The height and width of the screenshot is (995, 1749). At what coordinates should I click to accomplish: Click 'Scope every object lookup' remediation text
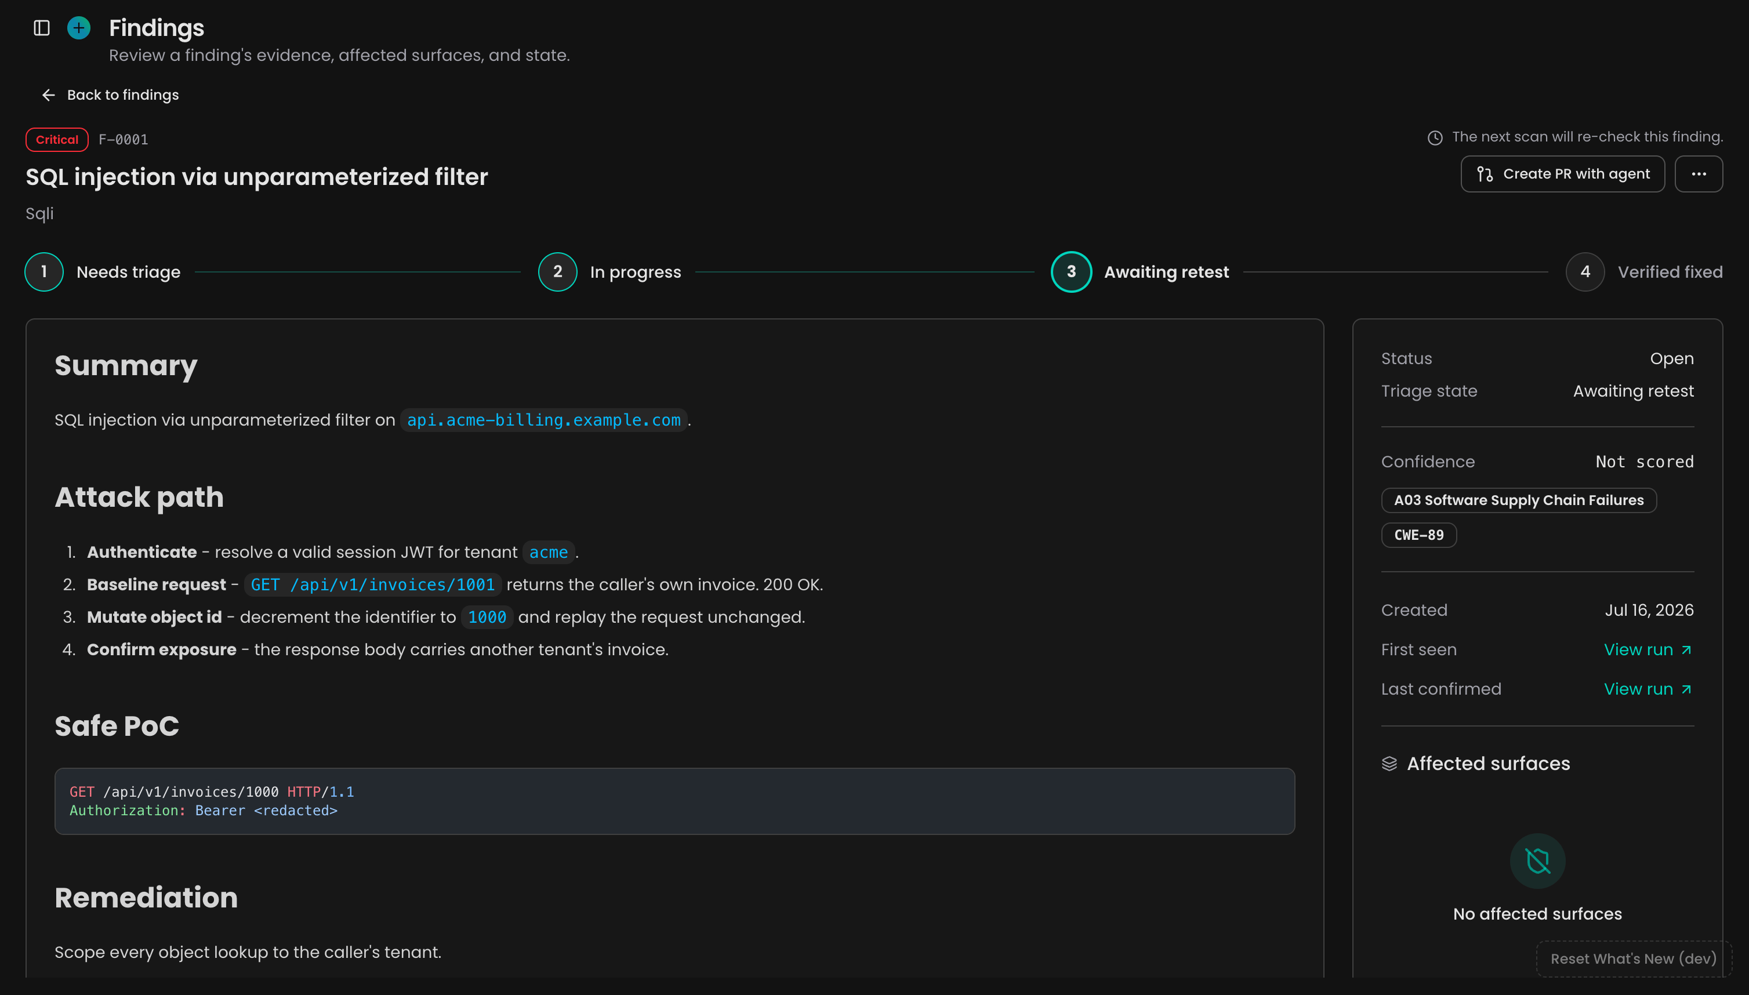point(248,952)
